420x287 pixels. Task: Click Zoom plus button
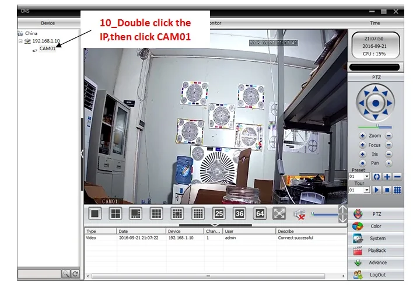[x=362, y=135]
